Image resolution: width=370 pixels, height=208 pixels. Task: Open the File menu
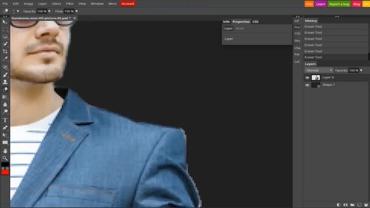[5, 3]
